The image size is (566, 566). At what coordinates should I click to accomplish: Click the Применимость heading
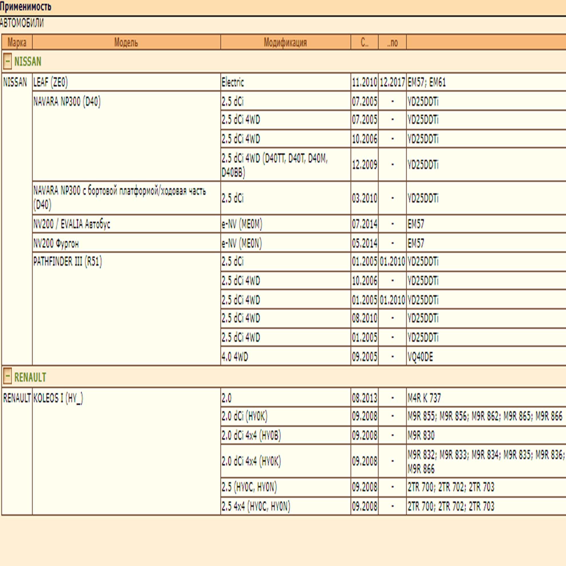tap(25, 7)
